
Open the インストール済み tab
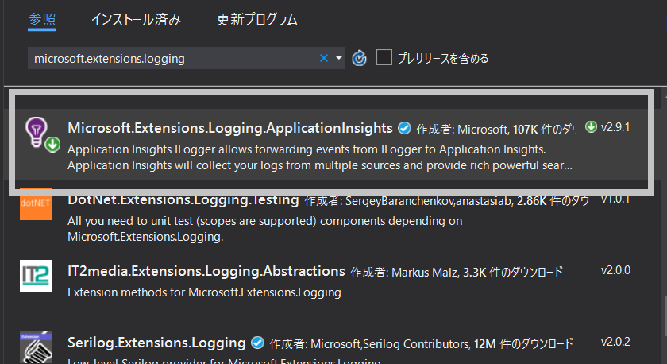pos(136,20)
